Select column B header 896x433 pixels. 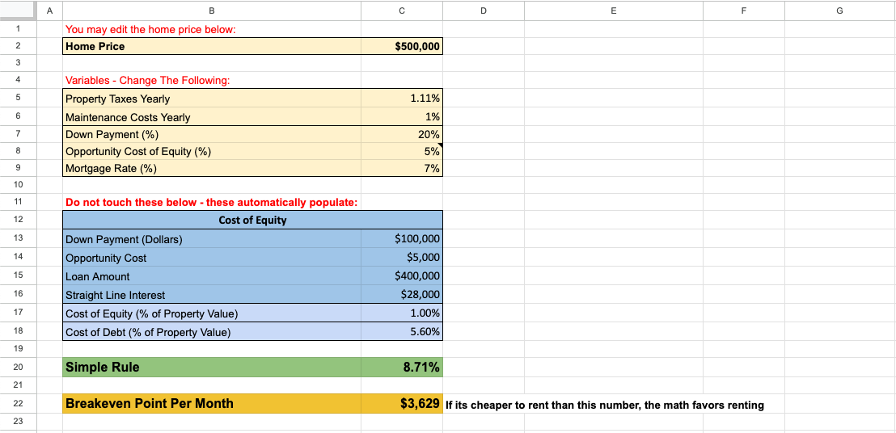tap(212, 11)
